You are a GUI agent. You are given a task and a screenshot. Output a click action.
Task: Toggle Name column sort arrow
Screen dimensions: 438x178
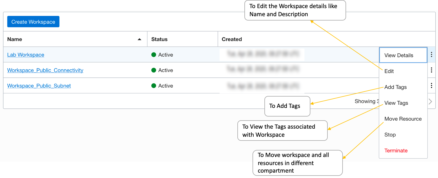140,39
